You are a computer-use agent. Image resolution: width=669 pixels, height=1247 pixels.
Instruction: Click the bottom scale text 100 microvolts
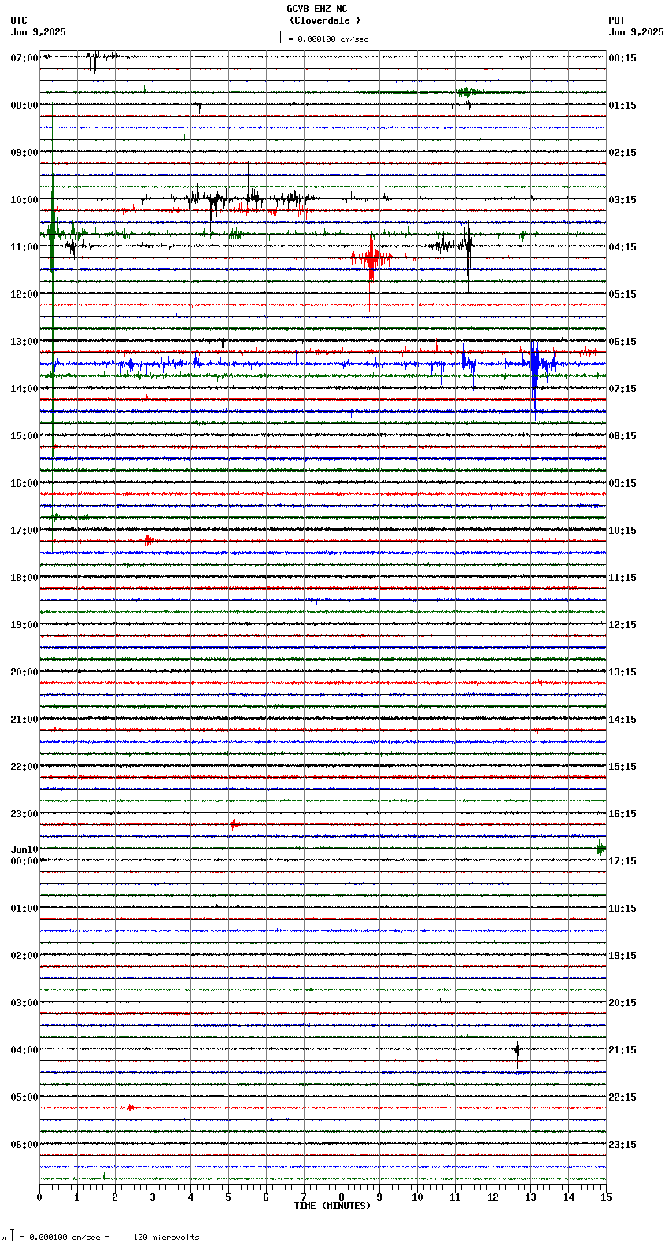click(x=166, y=1238)
